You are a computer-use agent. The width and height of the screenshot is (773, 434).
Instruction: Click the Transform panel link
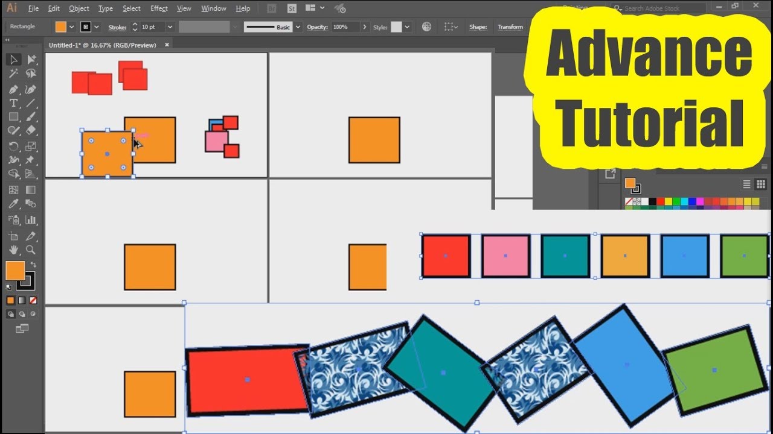pos(510,27)
